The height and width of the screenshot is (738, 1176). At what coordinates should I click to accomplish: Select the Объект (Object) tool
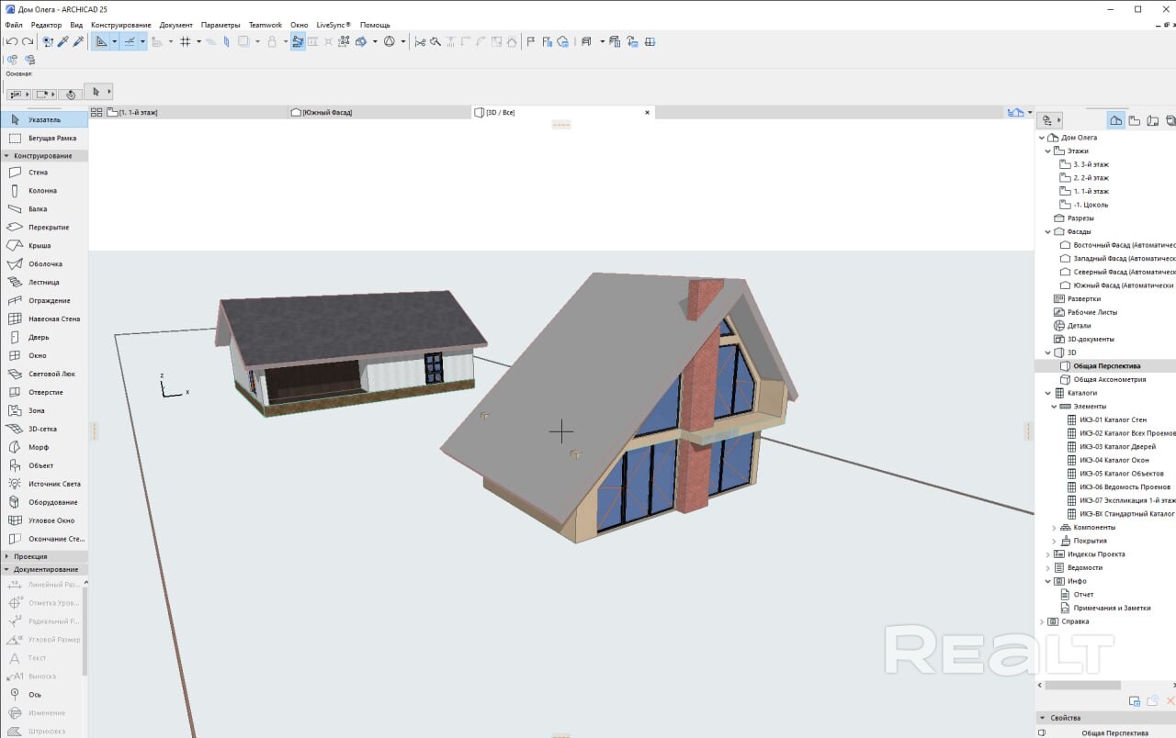pos(44,466)
